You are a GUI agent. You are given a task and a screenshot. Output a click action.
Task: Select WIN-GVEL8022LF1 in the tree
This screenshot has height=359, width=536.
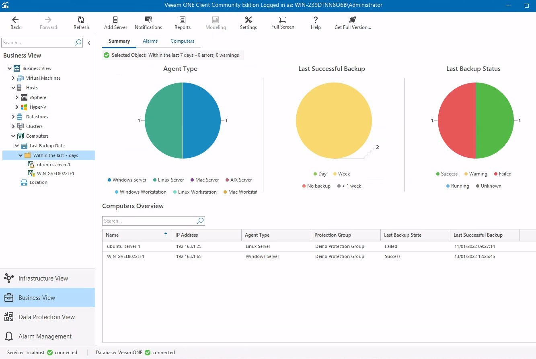(x=55, y=173)
